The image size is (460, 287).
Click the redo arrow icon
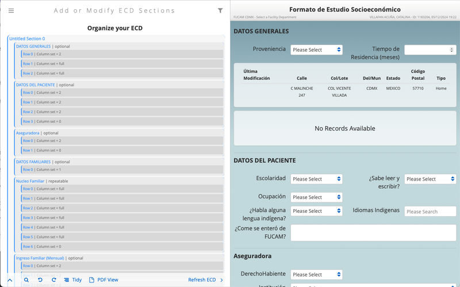[54, 280]
